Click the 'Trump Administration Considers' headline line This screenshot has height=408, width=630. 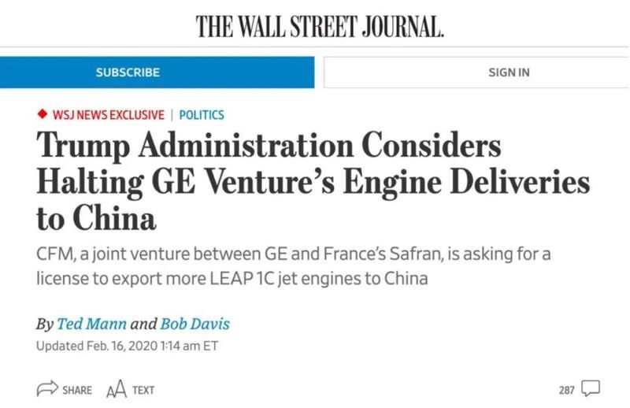tap(269, 146)
